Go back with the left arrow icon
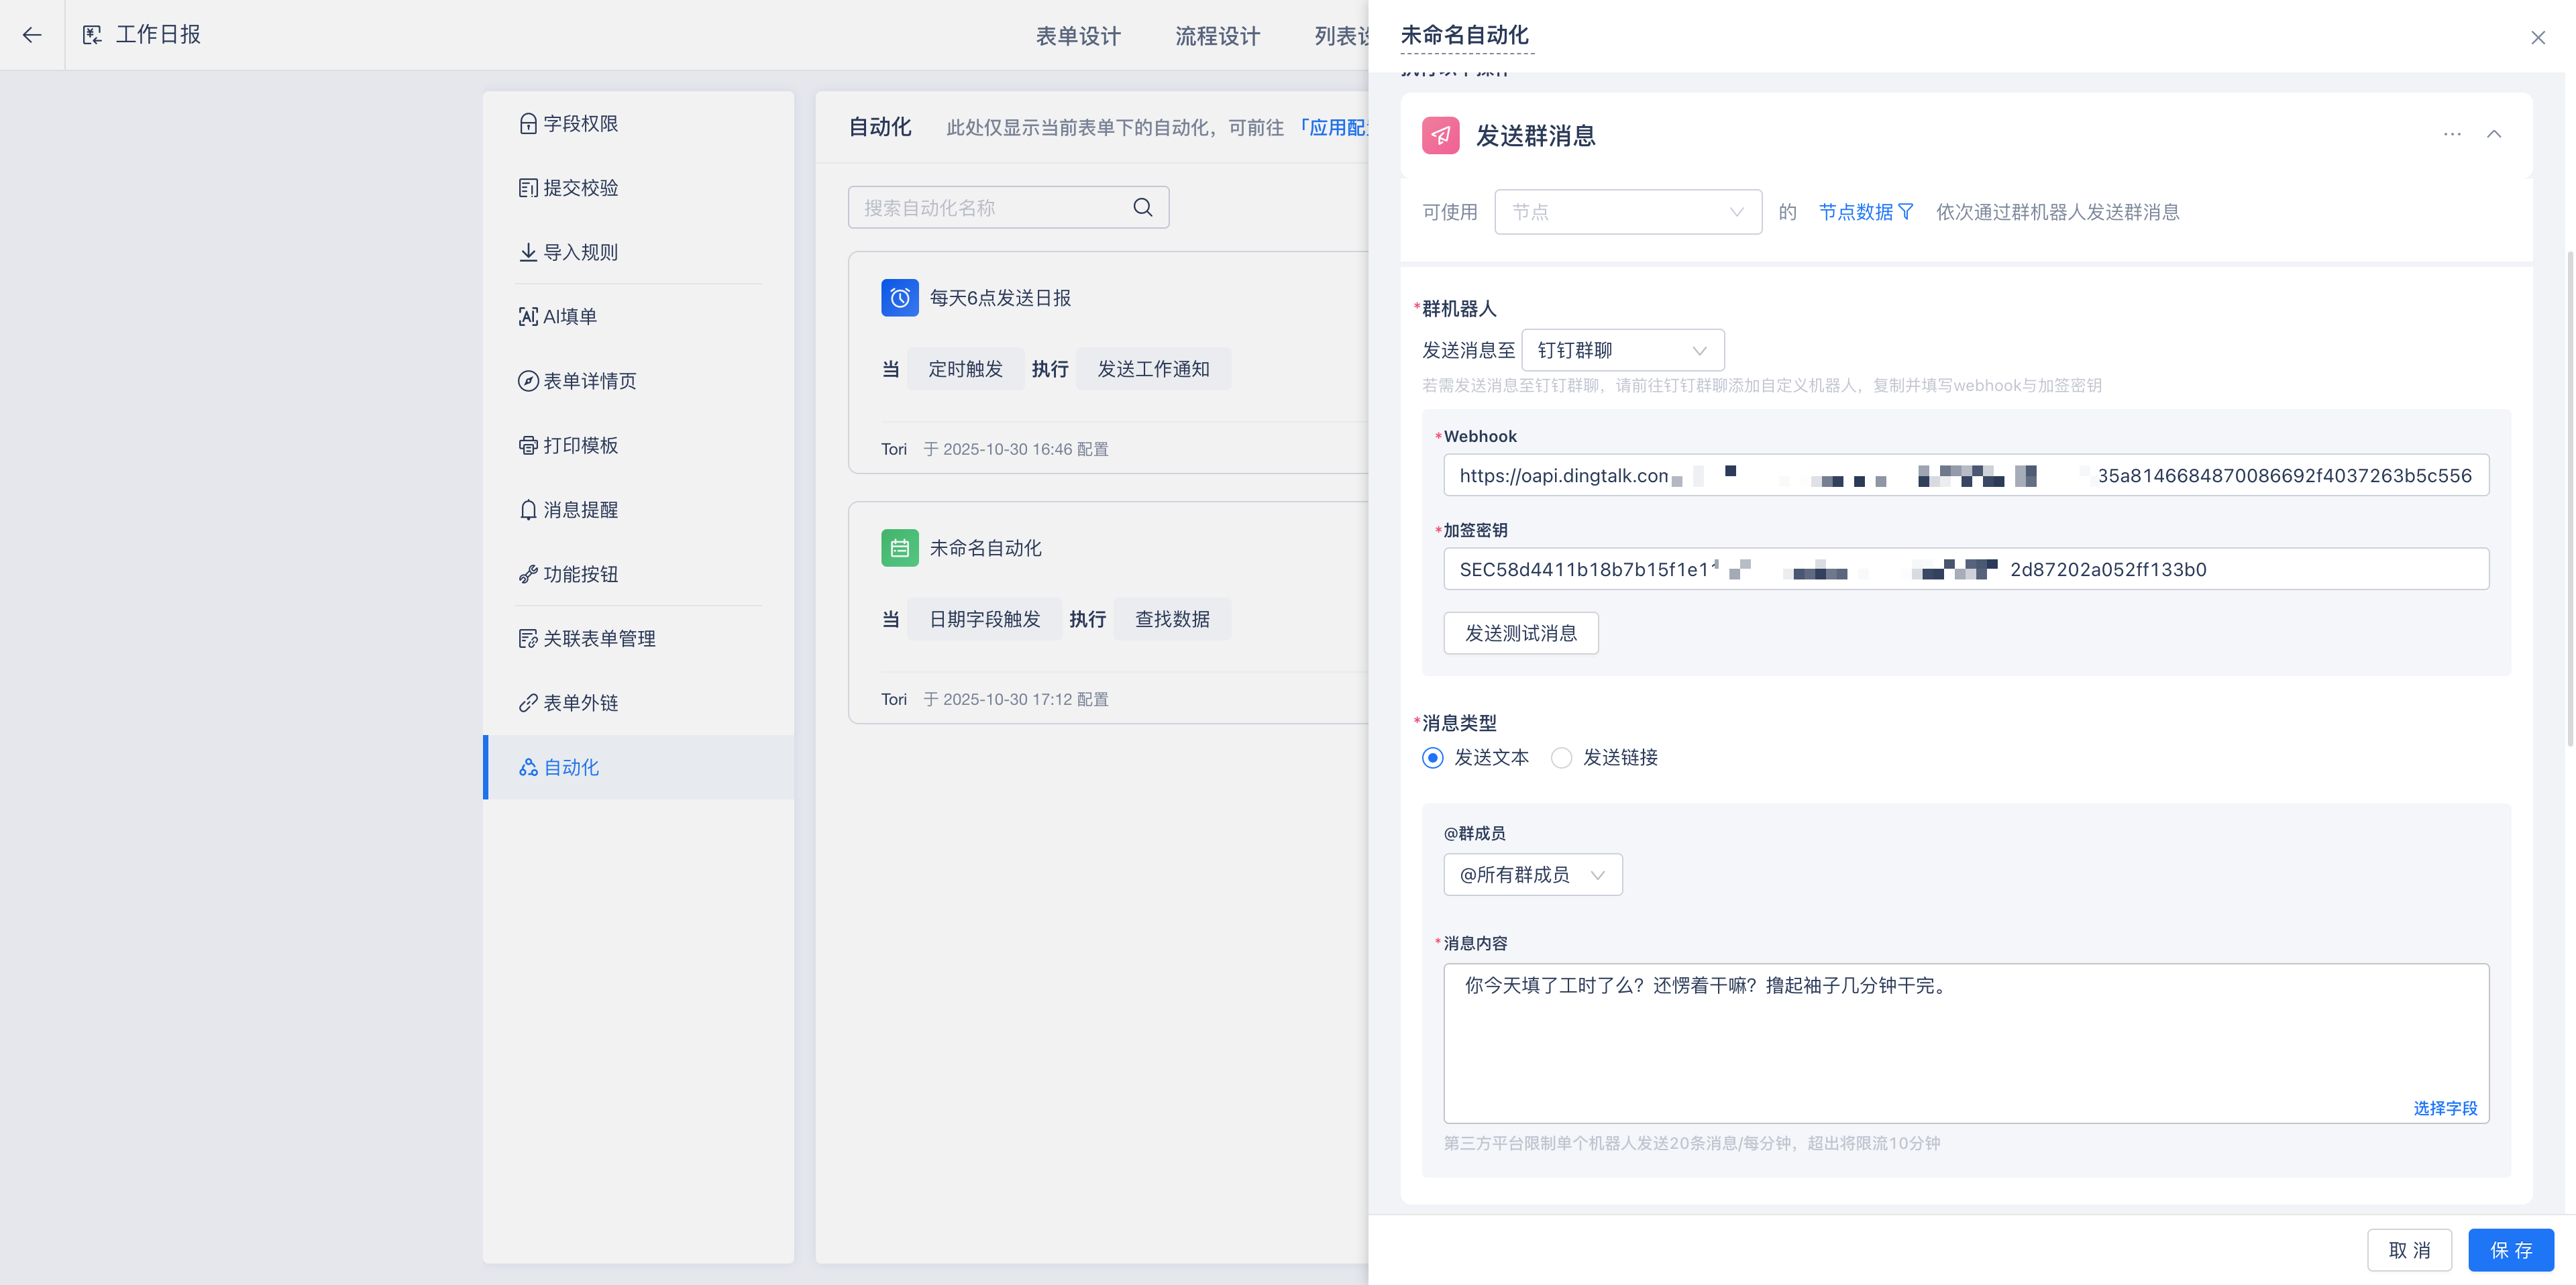 click(x=32, y=35)
